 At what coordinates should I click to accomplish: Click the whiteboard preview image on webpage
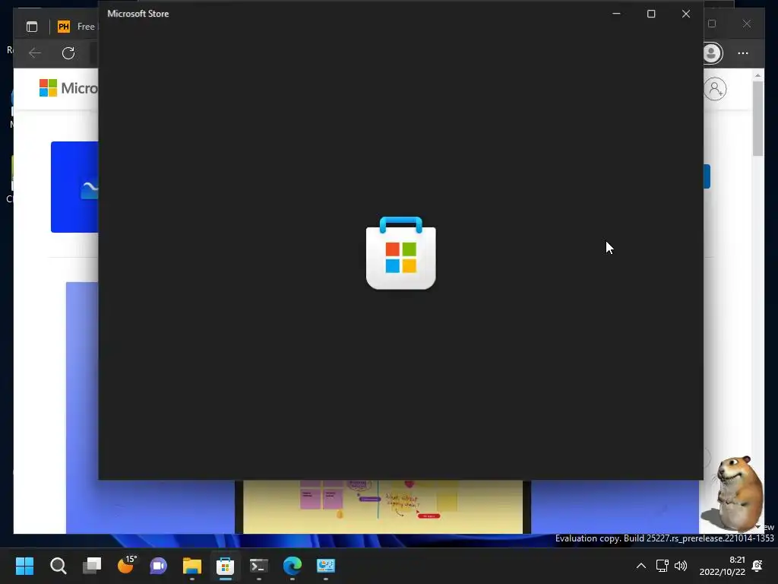pos(383,506)
